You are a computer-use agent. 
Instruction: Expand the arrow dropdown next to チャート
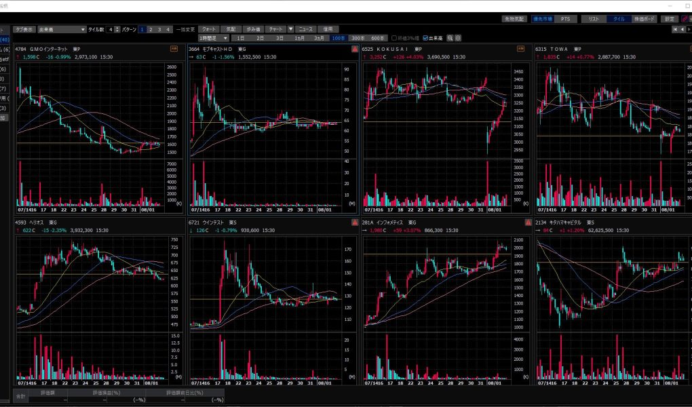click(290, 29)
